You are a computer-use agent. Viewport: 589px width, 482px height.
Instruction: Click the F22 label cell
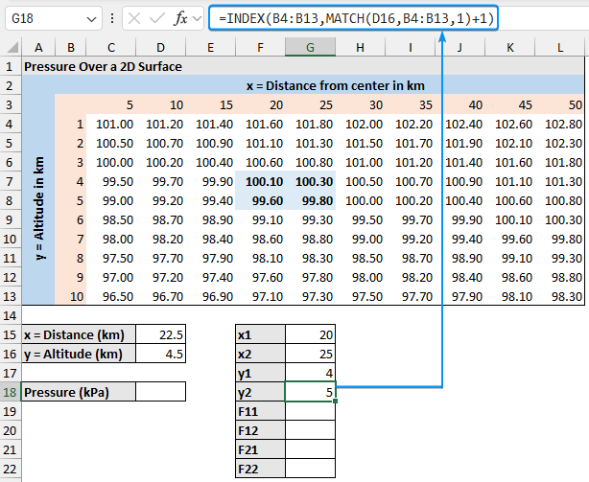coord(260,469)
